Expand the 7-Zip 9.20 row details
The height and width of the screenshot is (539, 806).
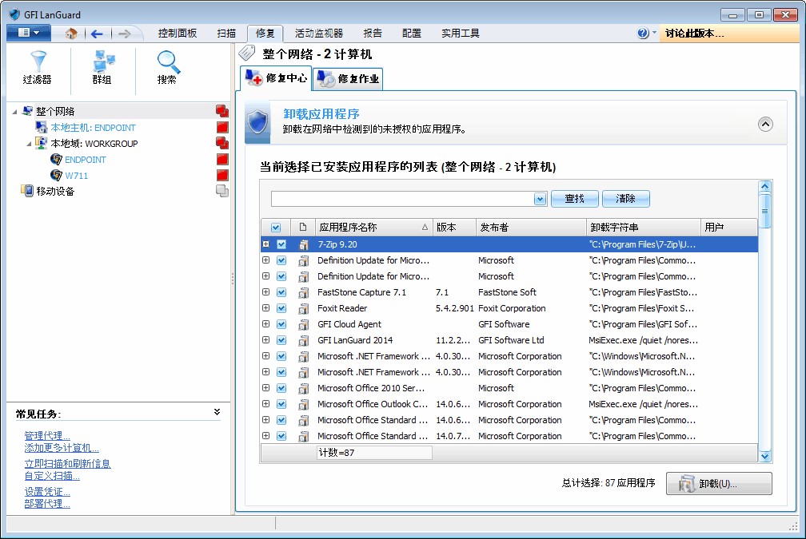[265, 244]
